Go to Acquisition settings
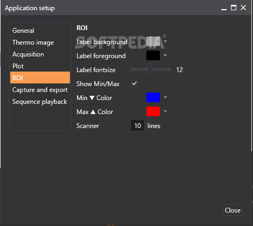The image size is (253, 226). [40, 54]
